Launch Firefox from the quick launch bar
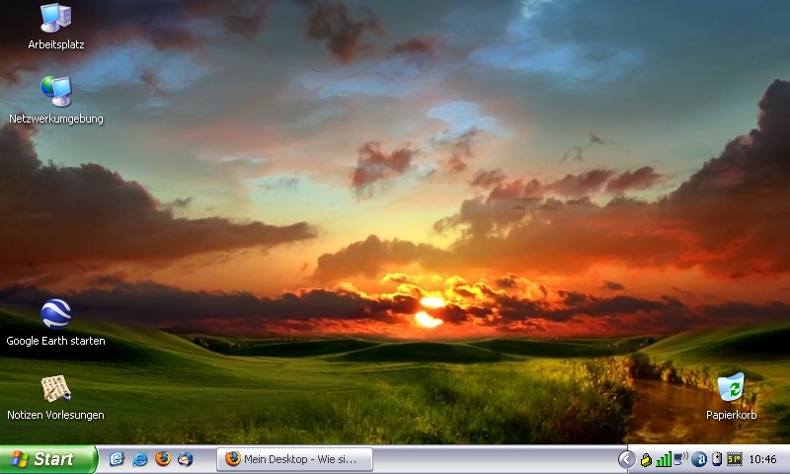 coord(163,459)
